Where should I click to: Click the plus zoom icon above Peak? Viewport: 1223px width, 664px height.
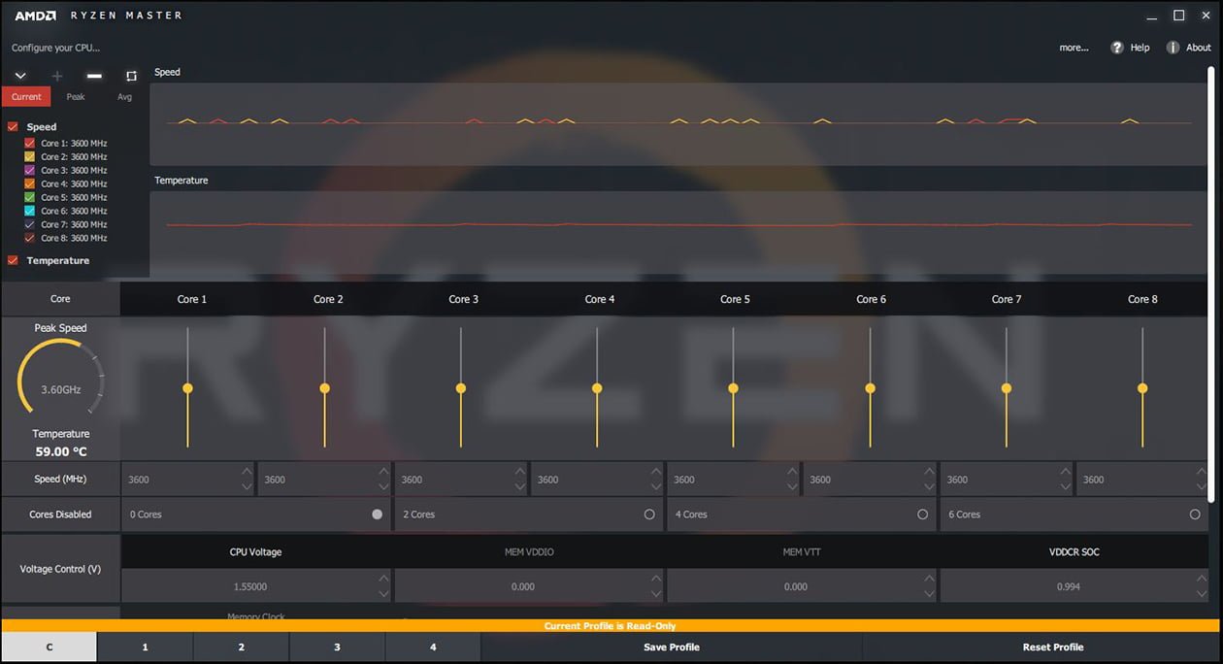click(56, 75)
